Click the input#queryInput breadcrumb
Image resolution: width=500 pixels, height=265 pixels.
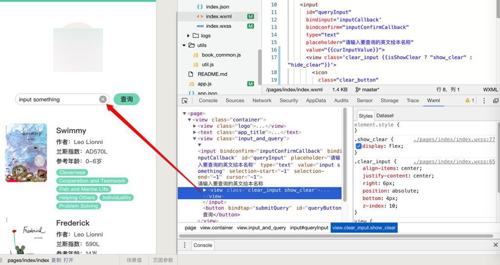click(x=309, y=228)
